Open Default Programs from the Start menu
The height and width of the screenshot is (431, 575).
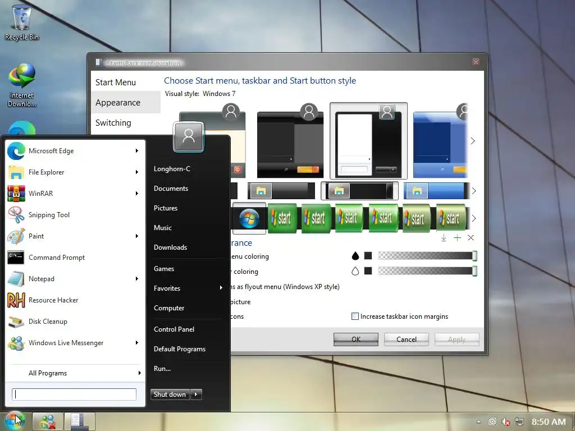tap(180, 349)
